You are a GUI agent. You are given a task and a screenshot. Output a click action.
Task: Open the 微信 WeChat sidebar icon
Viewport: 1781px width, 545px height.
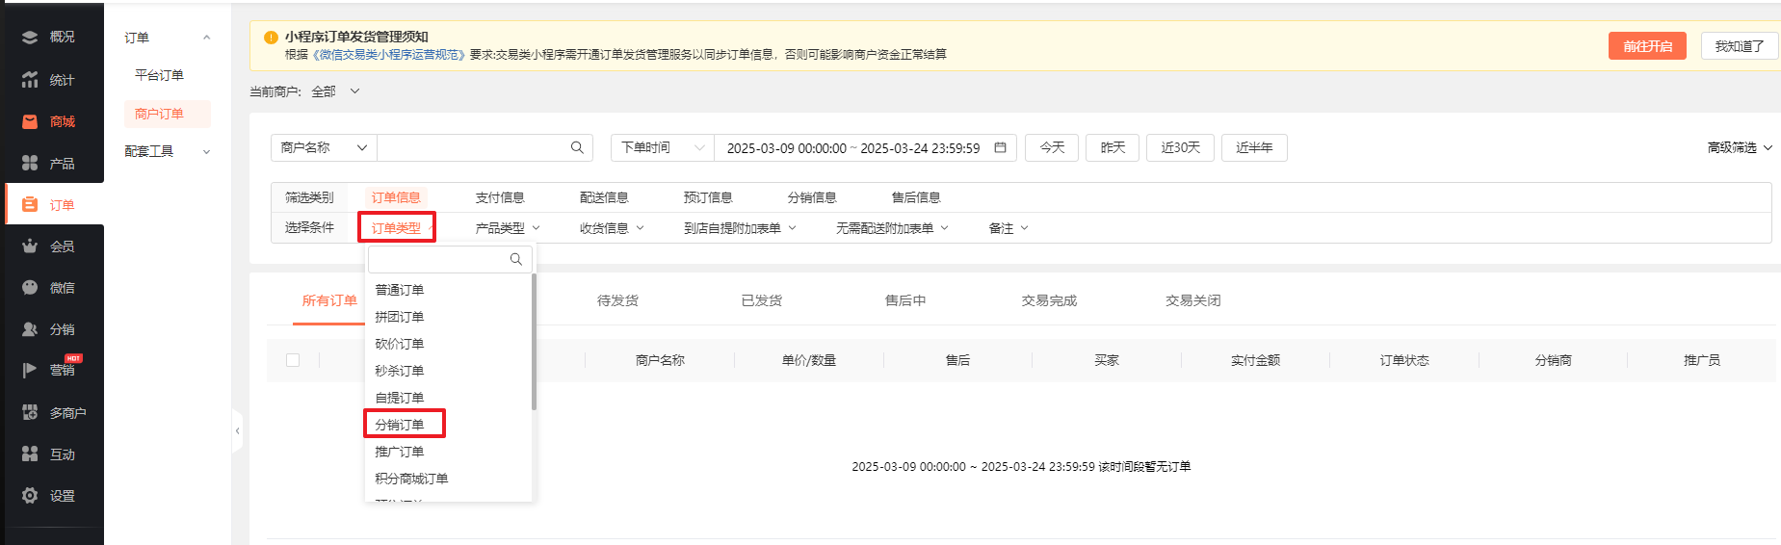(x=30, y=287)
